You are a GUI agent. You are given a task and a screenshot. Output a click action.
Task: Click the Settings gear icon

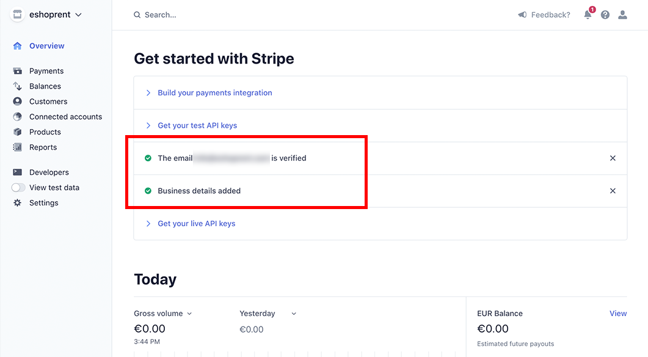pos(17,203)
